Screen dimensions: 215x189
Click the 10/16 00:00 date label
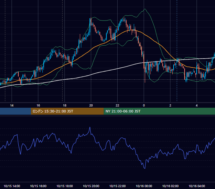(144, 186)
